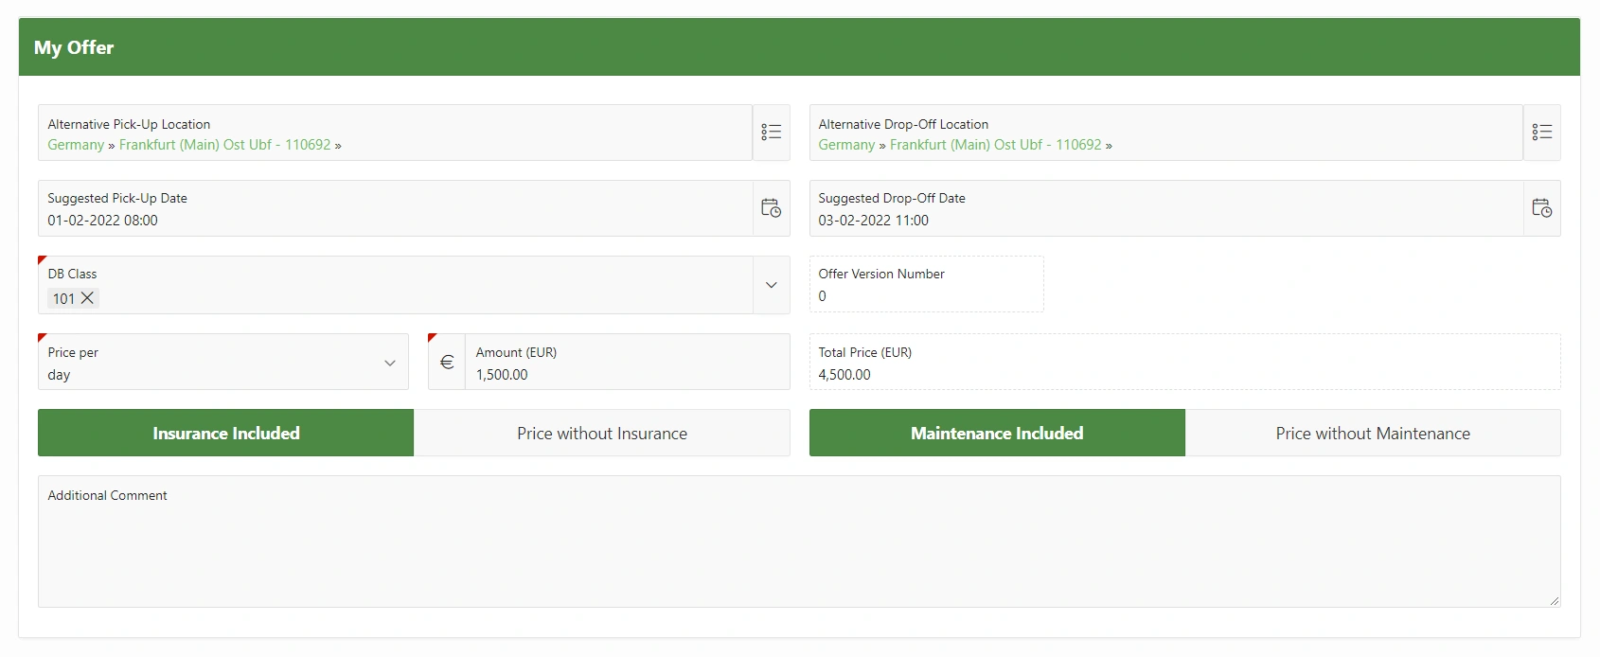Screen dimensions: 1600x657
Task: Focus the Amount (EUR) input field
Action: (625, 374)
